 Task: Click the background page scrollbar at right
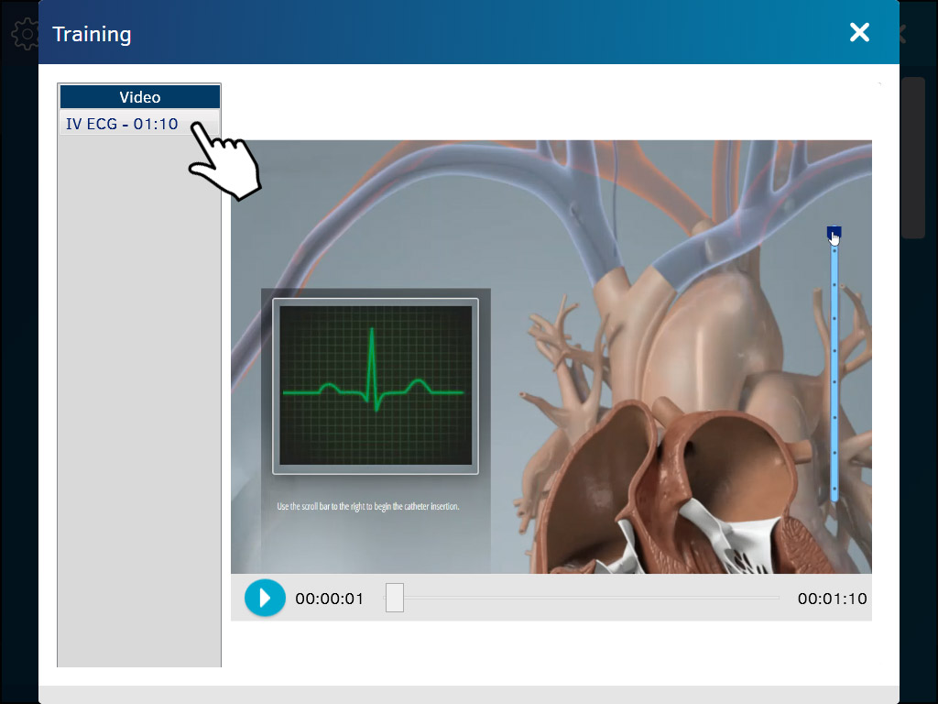[x=912, y=158]
